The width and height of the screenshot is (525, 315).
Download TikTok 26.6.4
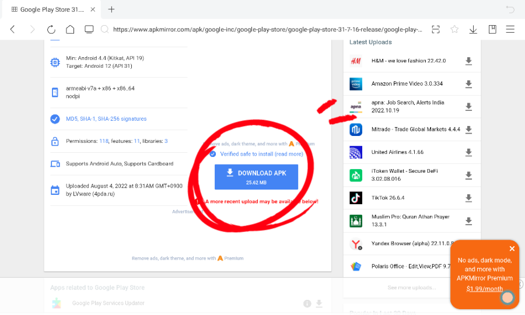[x=468, y=198]
